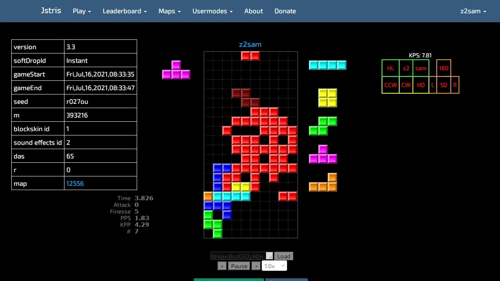Click the KPP stat 4.29

click(142, 224)
